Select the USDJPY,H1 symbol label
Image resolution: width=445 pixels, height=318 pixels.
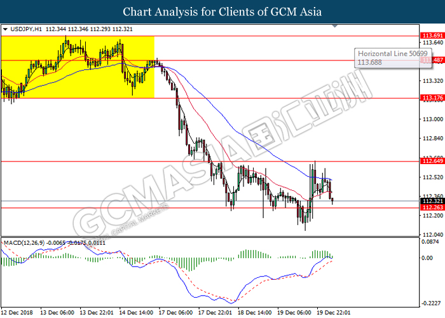(26, 29)
